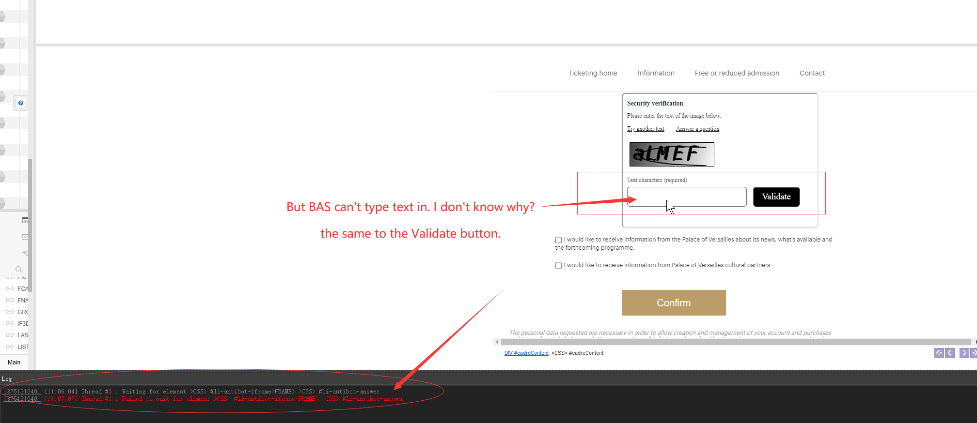Click the purple right chevron button

click(964, 353)
